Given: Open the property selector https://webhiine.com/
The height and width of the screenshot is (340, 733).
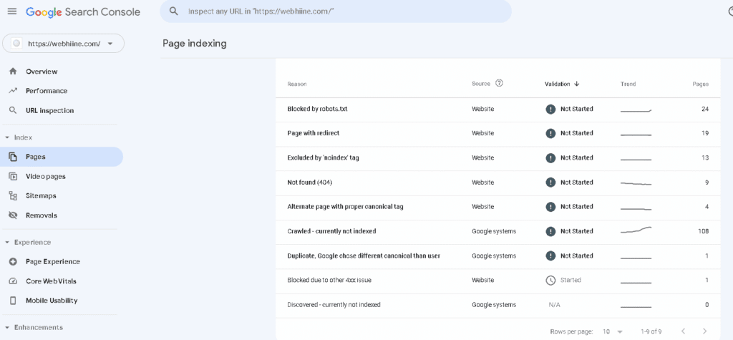Looking at the screenshot, I should pos(64,44).
